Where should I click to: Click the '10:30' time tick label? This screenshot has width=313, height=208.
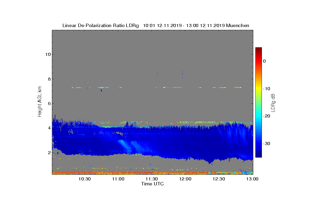point(85,179)
